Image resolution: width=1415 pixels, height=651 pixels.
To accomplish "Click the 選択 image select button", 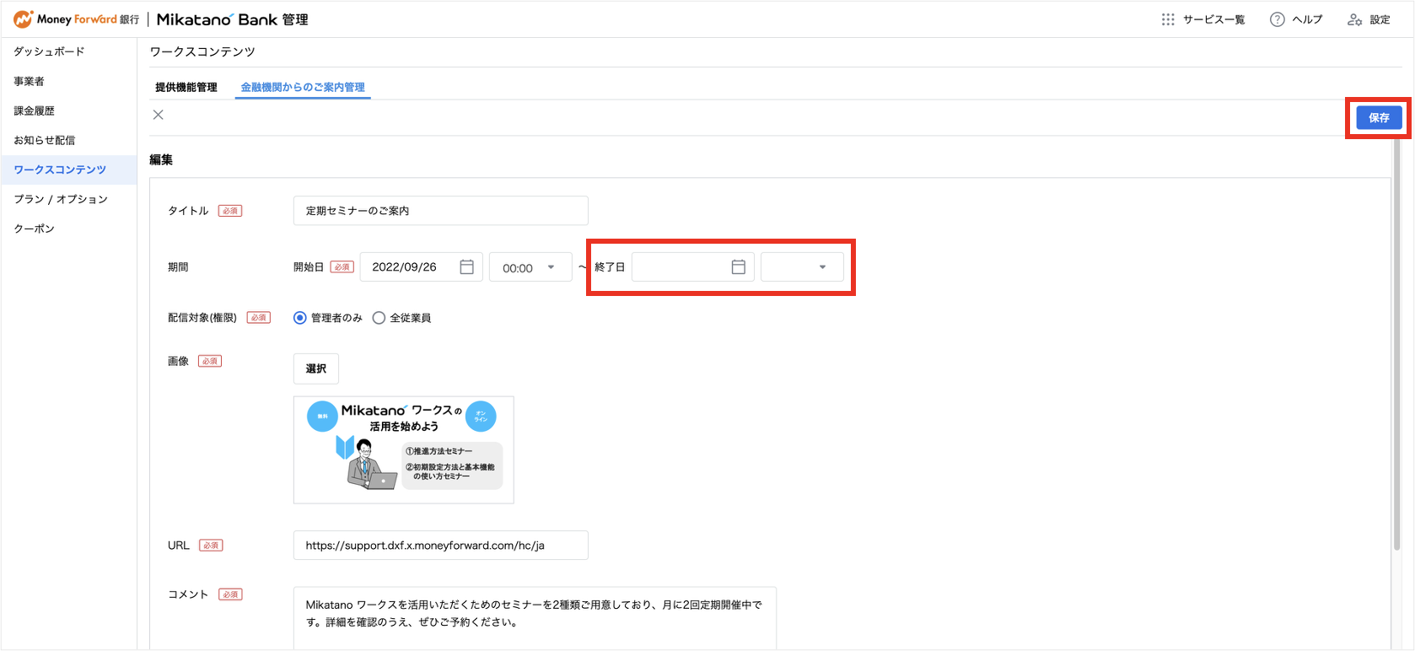I will 316,369.
